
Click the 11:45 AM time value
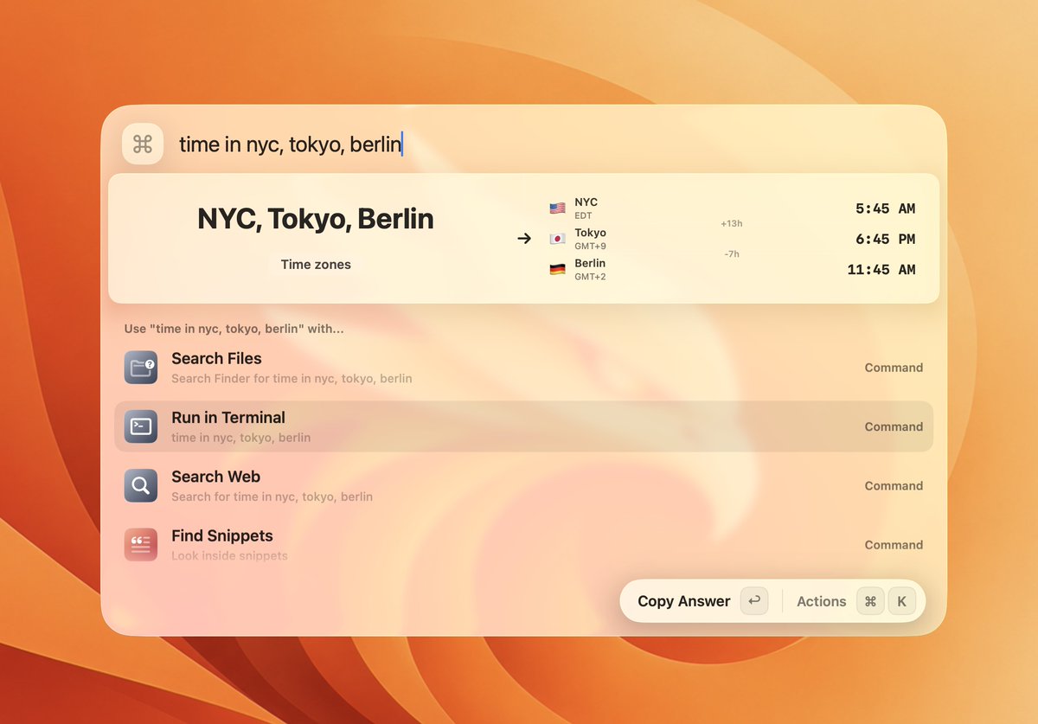coord(881,270)
